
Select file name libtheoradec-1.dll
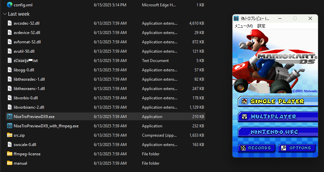tap(29, 79)
